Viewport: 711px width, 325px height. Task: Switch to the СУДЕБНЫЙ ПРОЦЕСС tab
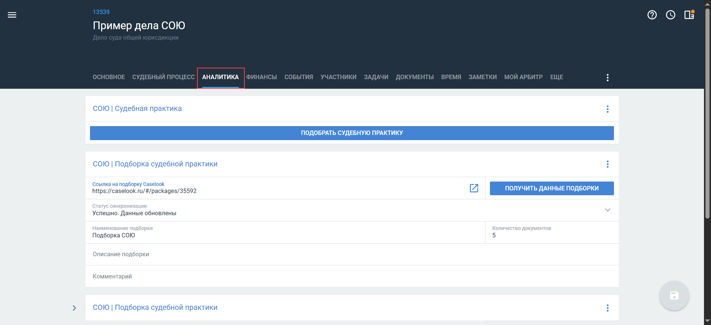(x=163, y=77)
